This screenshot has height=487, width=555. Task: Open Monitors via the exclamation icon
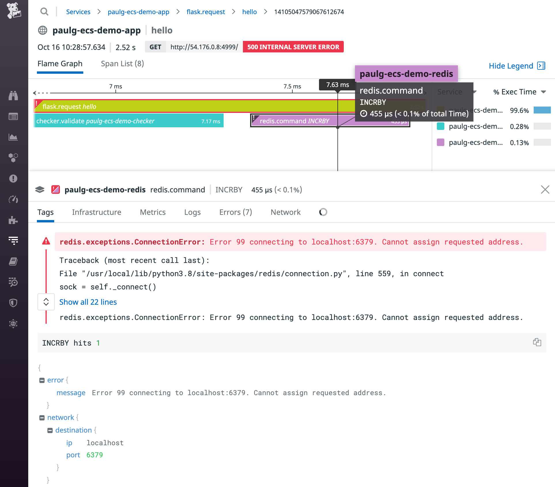tap(14, 178)
